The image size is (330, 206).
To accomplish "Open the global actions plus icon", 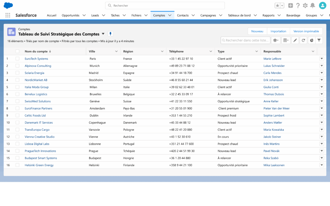I will point(290,6).
